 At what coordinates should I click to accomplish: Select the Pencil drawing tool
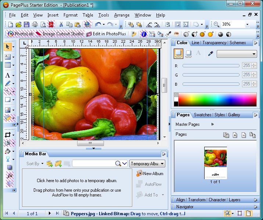click(x=8, y=84)
